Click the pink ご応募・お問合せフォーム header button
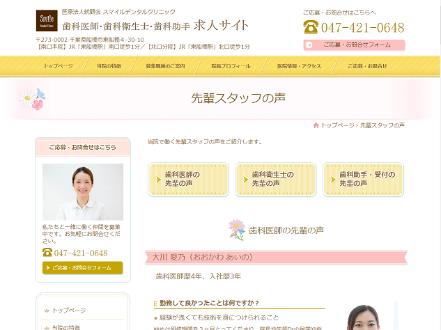Viewport: 441px width, 330px height. (354, 45)
